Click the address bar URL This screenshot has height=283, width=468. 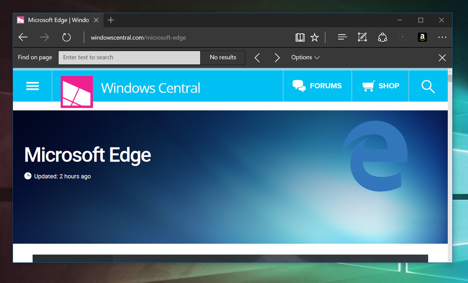coord(138,38)
